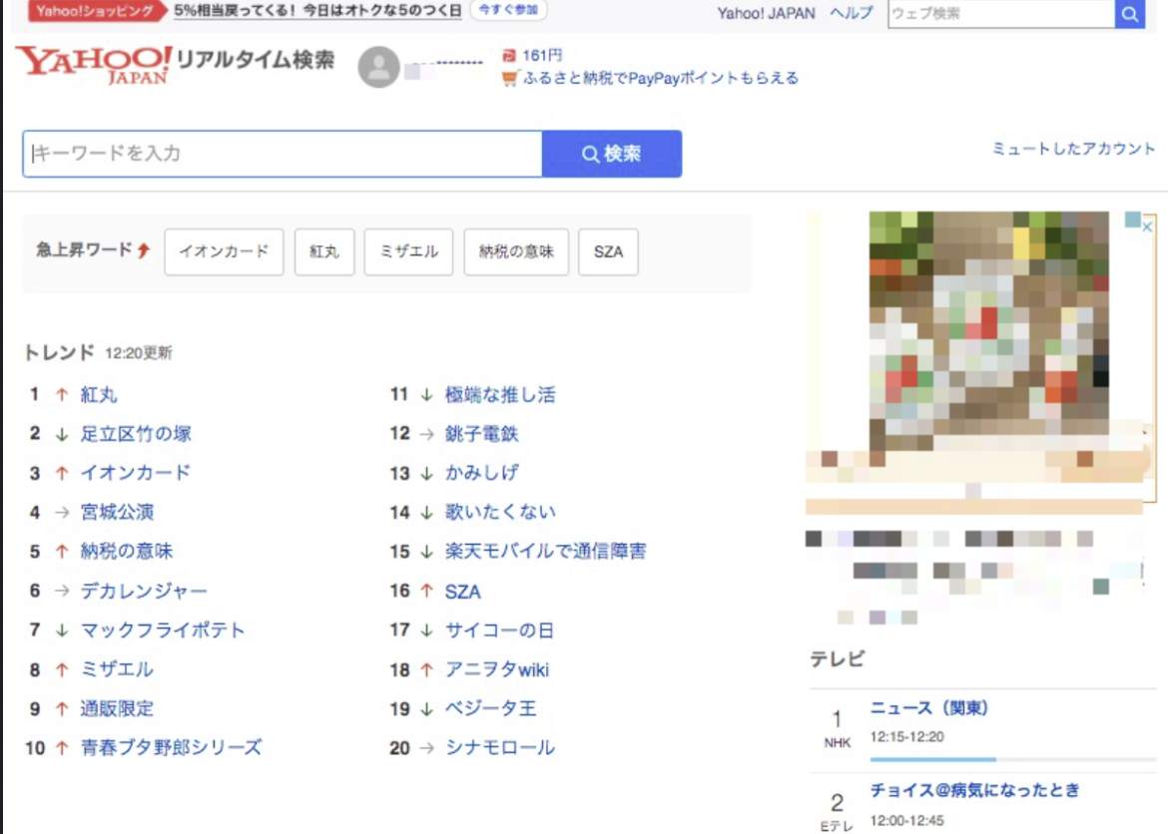This screenshot has width=1168, height=834.
Task: Open trend 18 アニヲタwiki
Action: click(x=497, y=669)
